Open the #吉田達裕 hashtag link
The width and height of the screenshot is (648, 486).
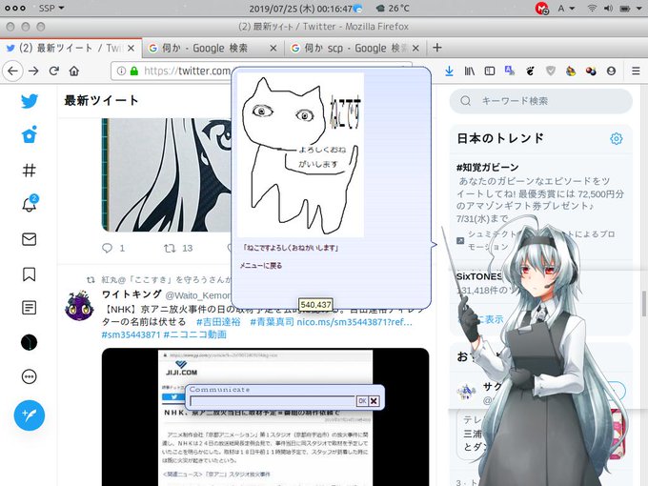click(x=218, y=321)
